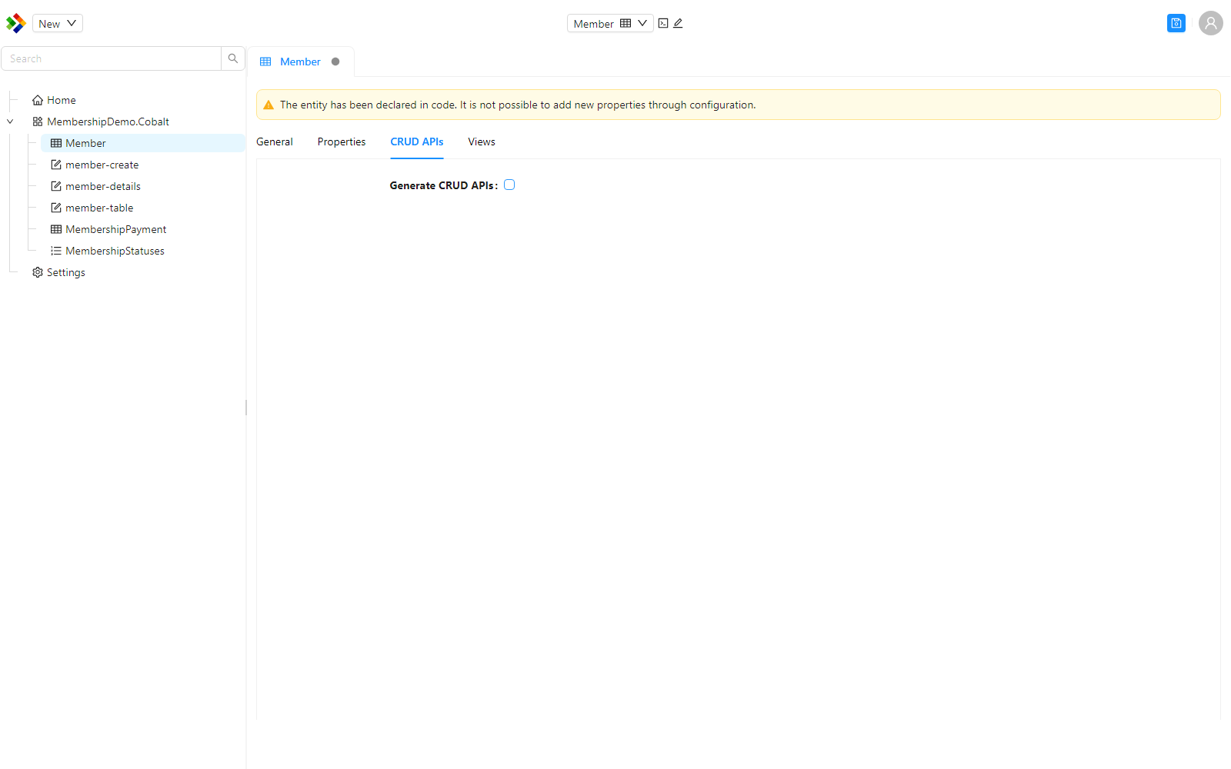Screen dimensions: 1231x769
Task: Collapse the MembershipDemo.Cobalt node
Action: 10,122
